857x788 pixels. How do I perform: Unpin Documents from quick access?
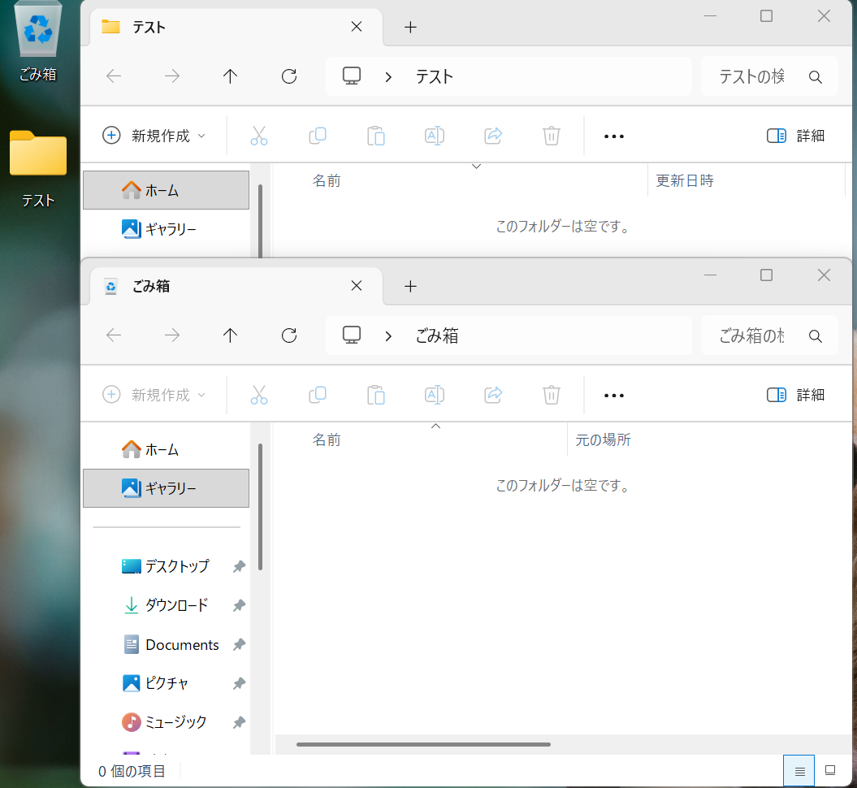(x=239, y=645)
